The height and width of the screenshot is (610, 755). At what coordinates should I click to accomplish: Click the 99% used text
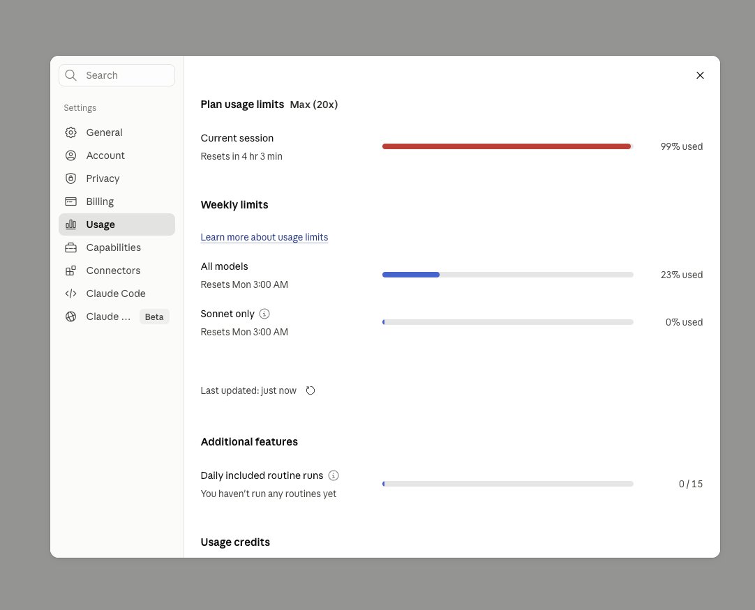point(681,146)
